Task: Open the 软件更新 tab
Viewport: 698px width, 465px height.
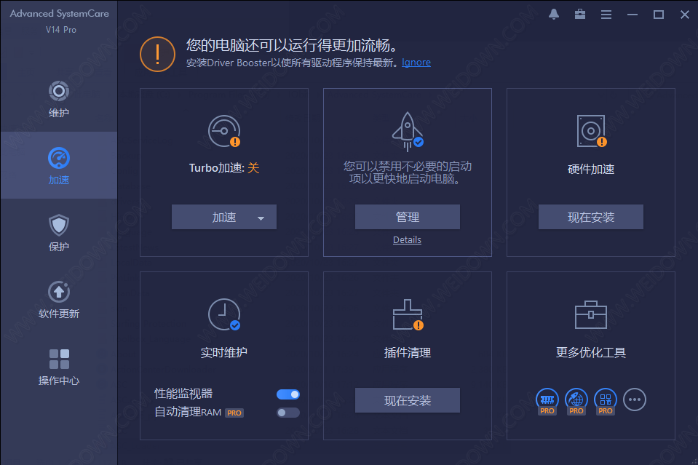Action: click(x=59, y=300)
